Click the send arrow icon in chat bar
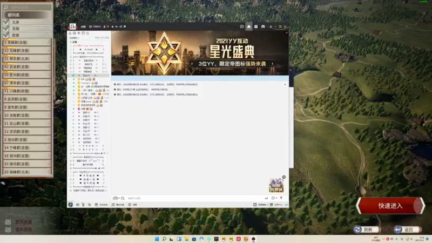 [266, 198]
